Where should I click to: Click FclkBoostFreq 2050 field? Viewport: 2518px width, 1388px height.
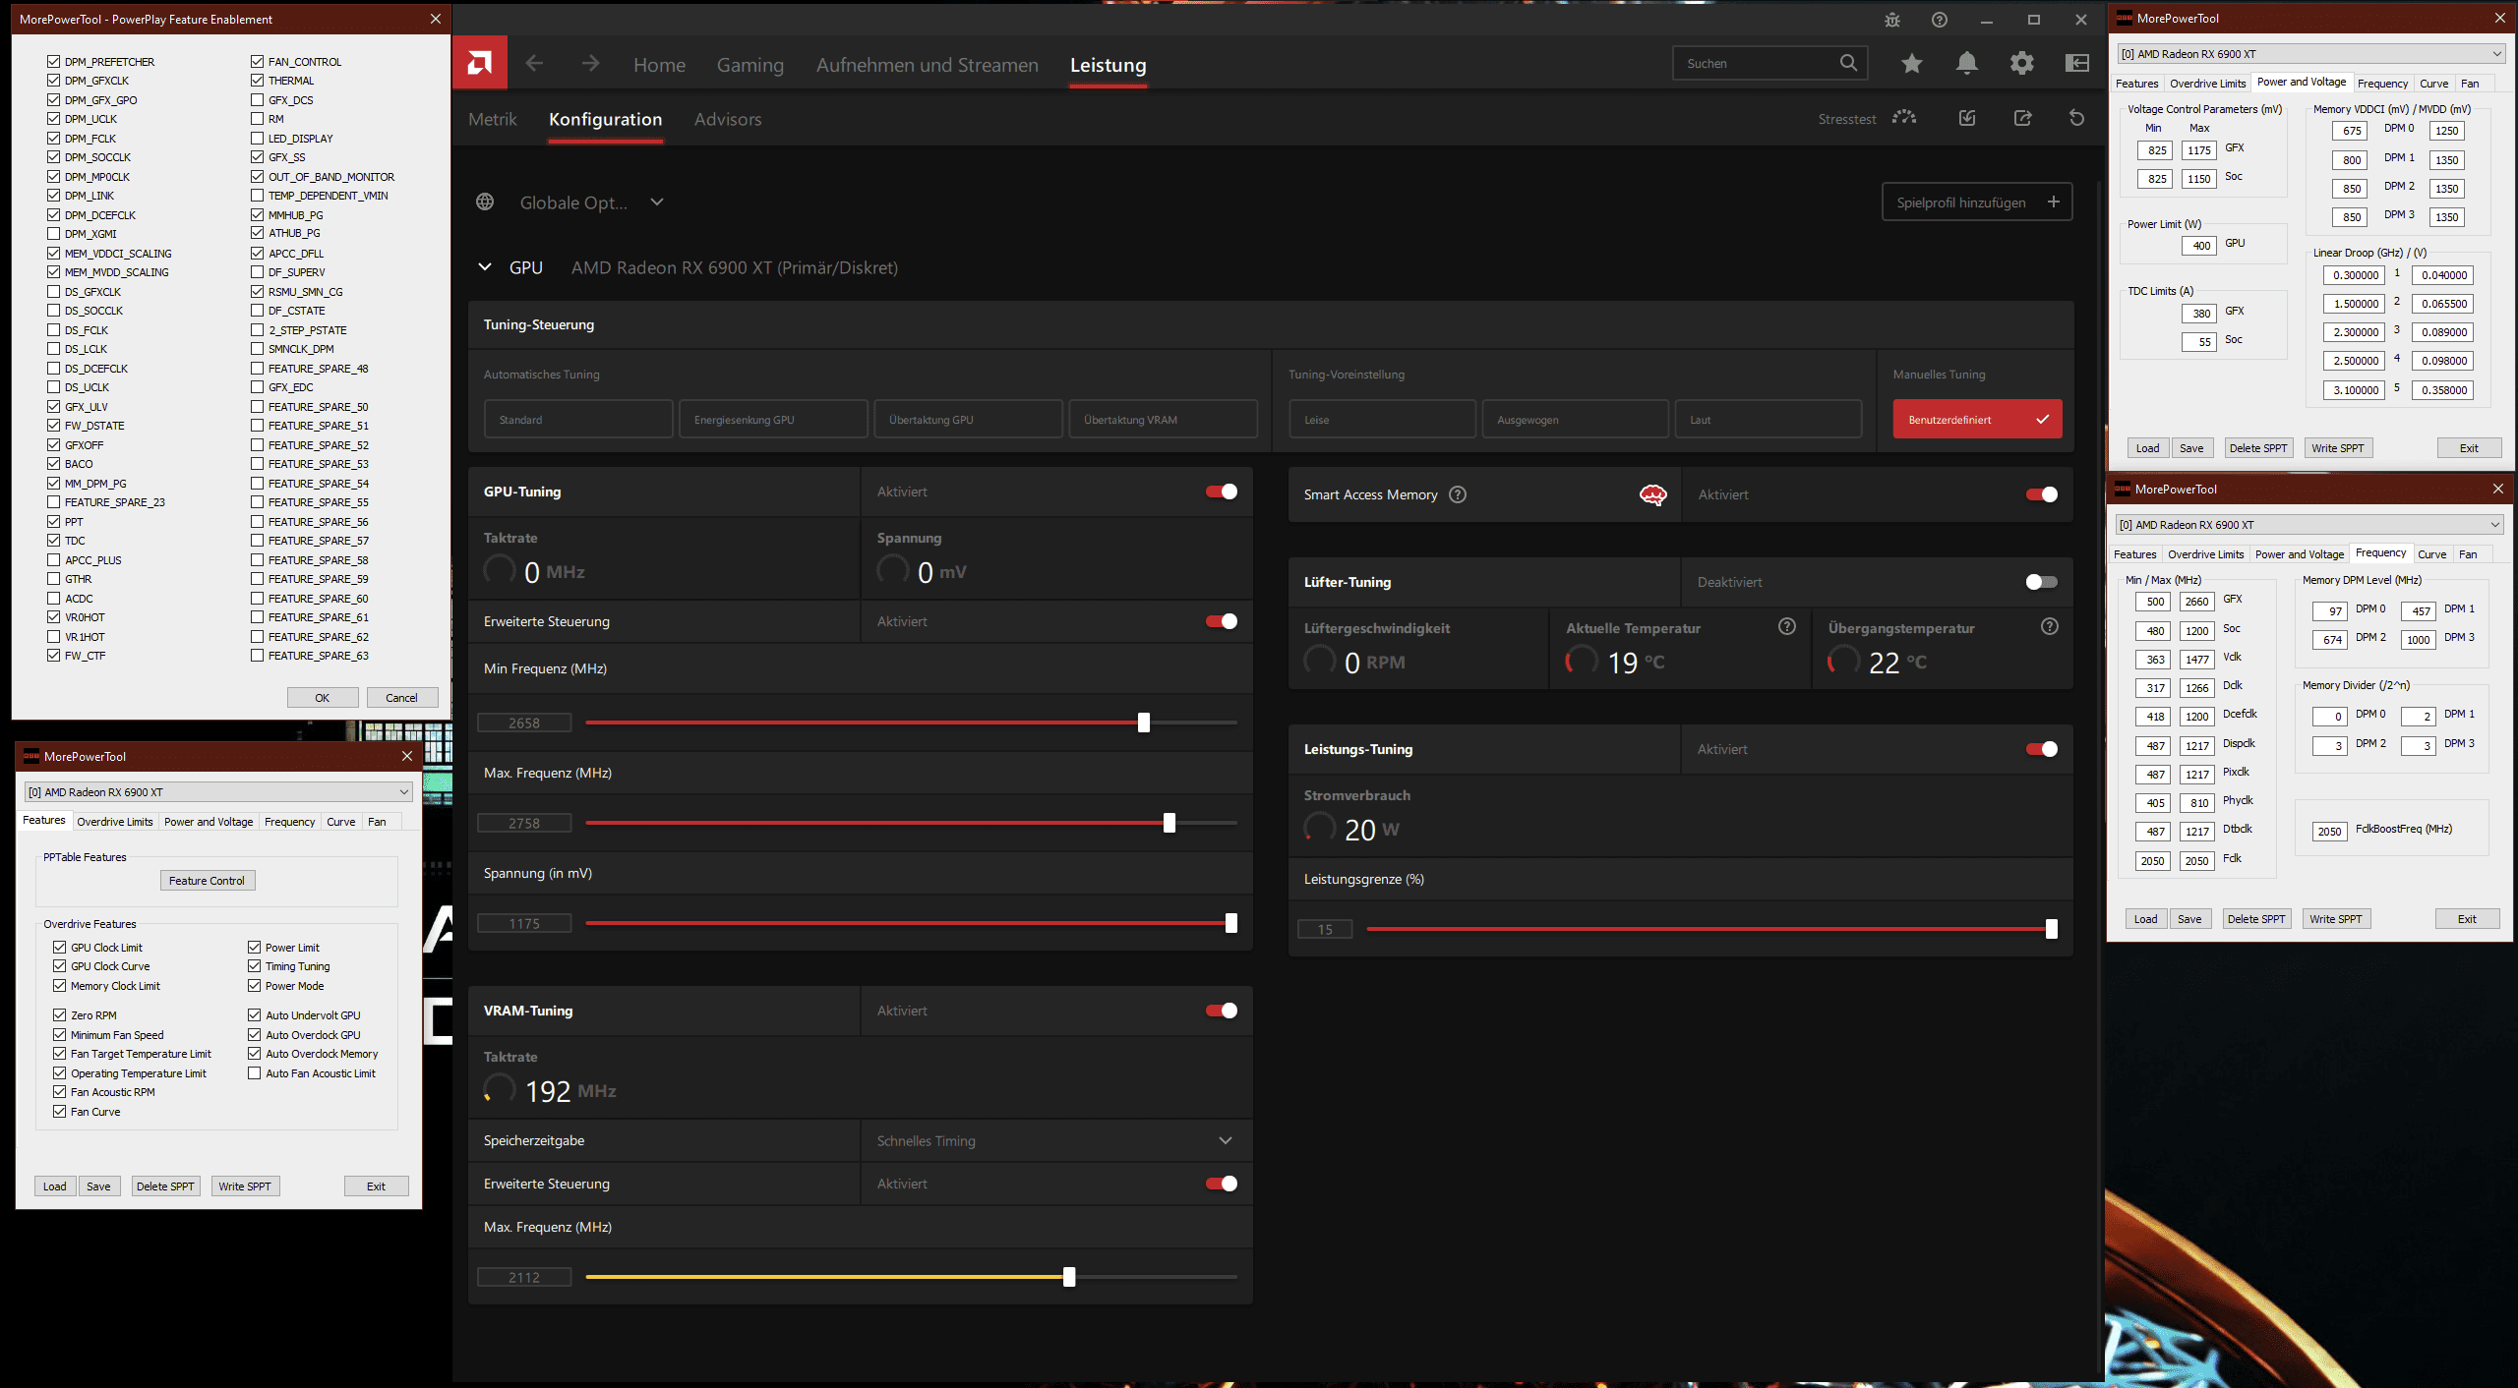(2329, 832)
